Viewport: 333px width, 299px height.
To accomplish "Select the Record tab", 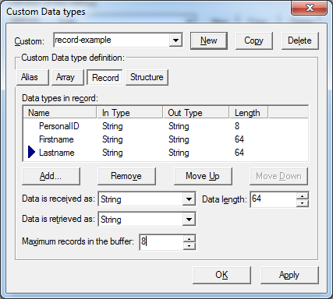I will 105,77.
